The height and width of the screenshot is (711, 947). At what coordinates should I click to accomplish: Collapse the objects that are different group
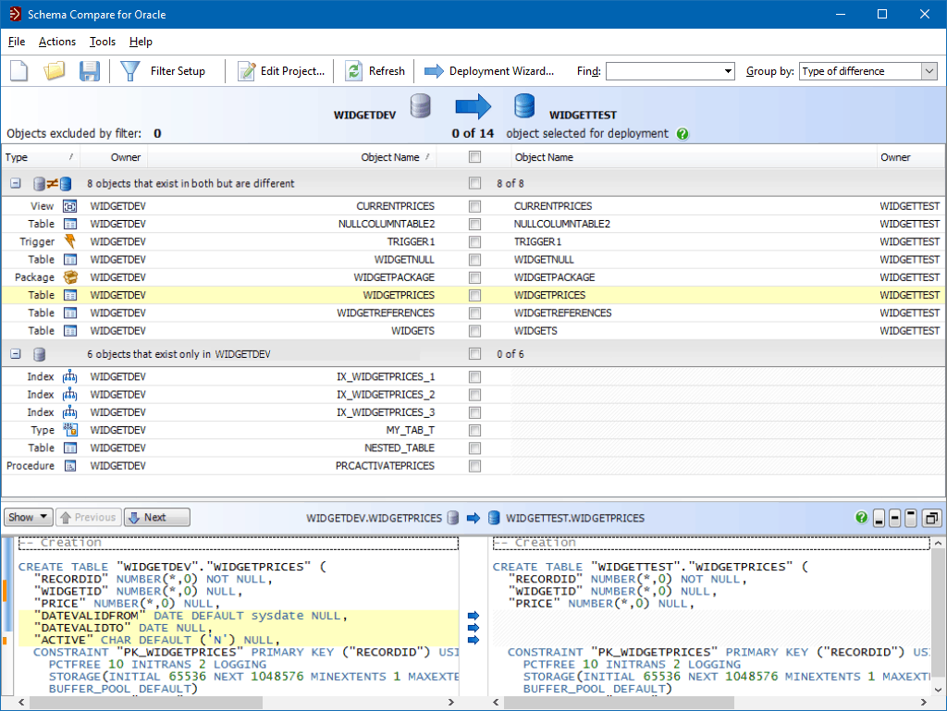click(16, 183)
